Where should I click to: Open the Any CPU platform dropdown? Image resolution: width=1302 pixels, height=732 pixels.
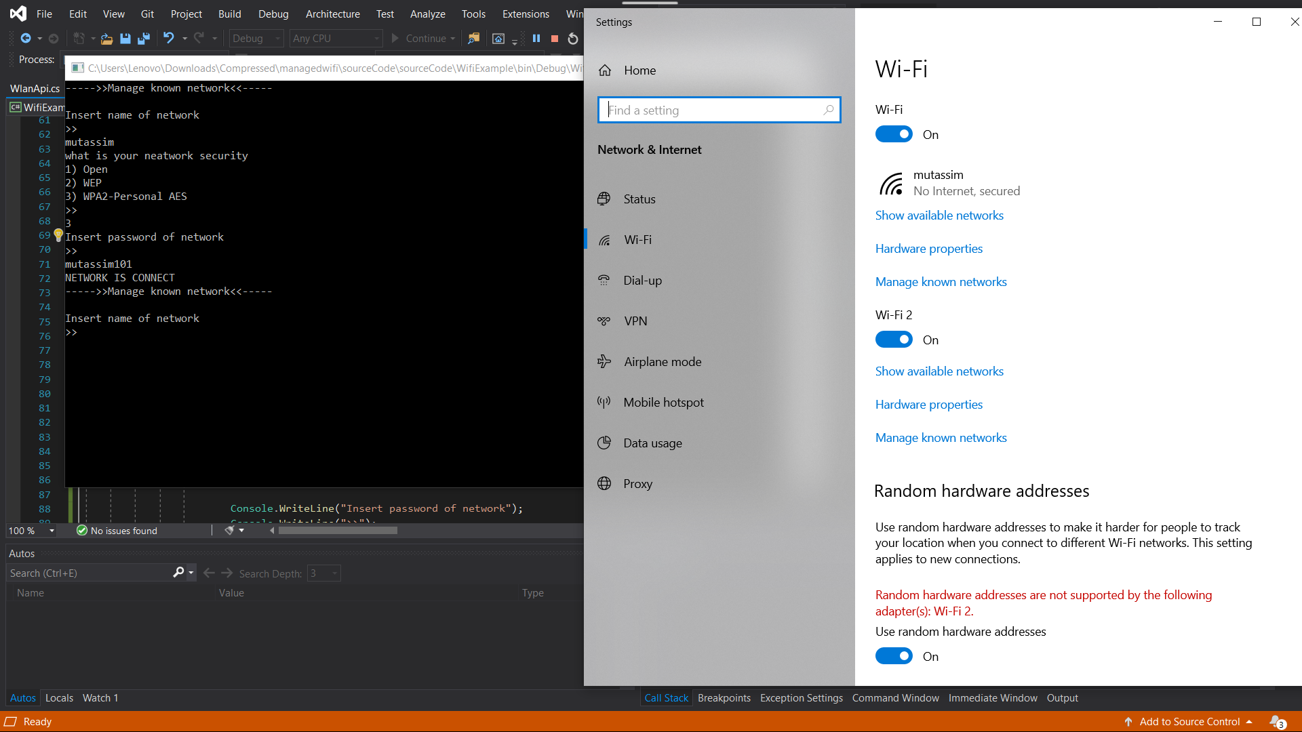336,39
